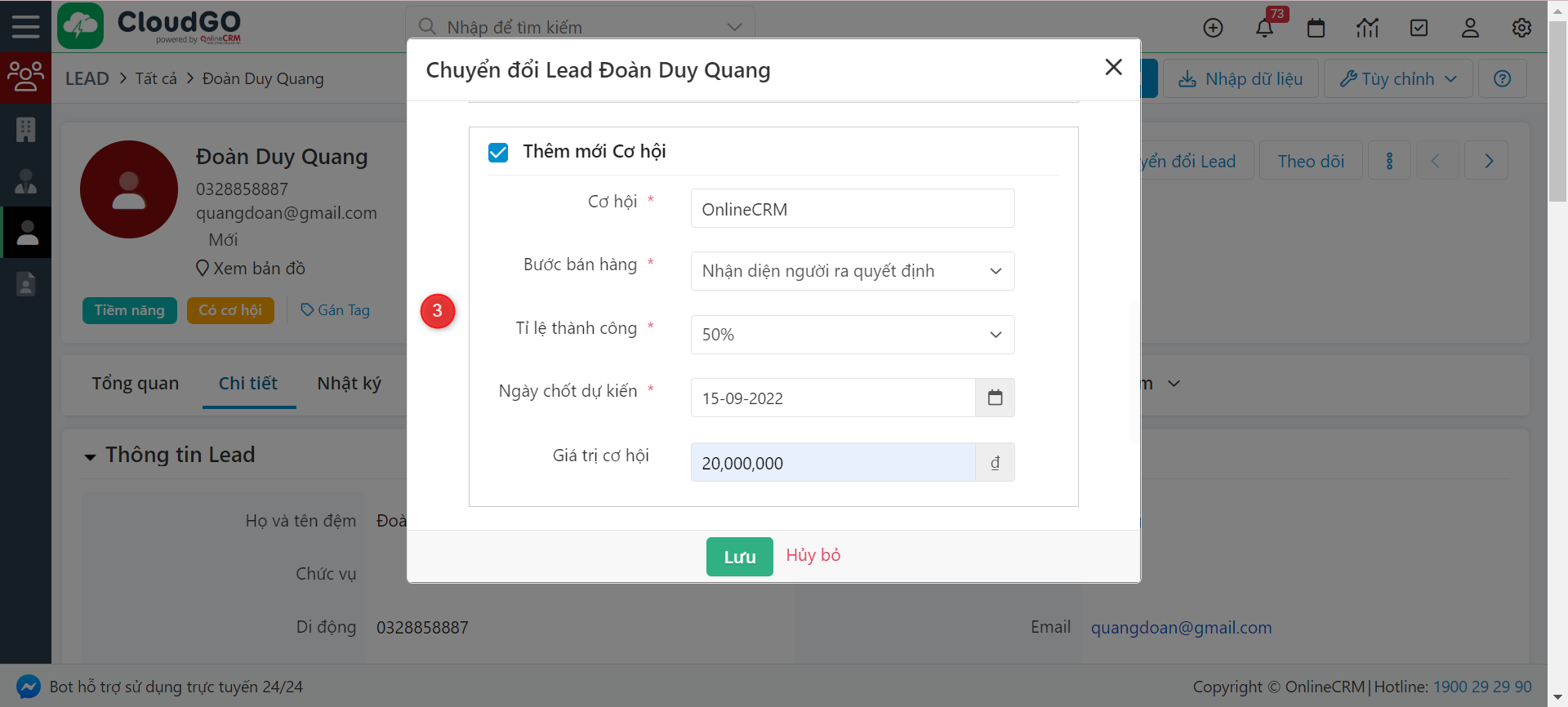The image size is (1568, 707).
Task: Click the Lưu button
Action: coord(739,557)
